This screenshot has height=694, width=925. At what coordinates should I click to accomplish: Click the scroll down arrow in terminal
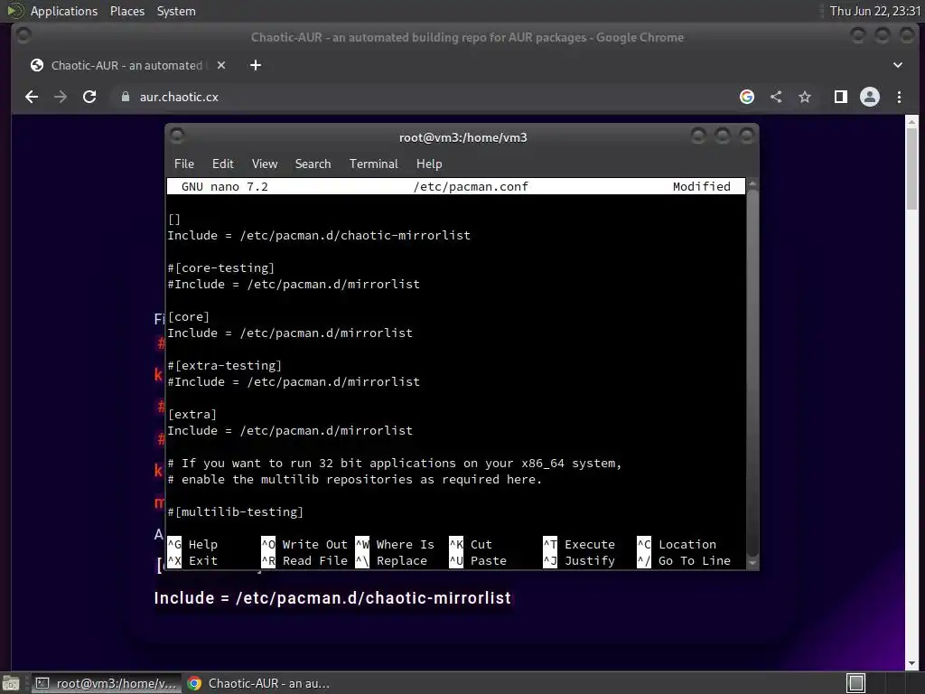tap(752, 563)
